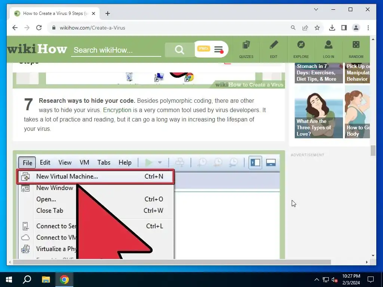
Task: Close the How to Create a Virus tab
Action: 93,14
